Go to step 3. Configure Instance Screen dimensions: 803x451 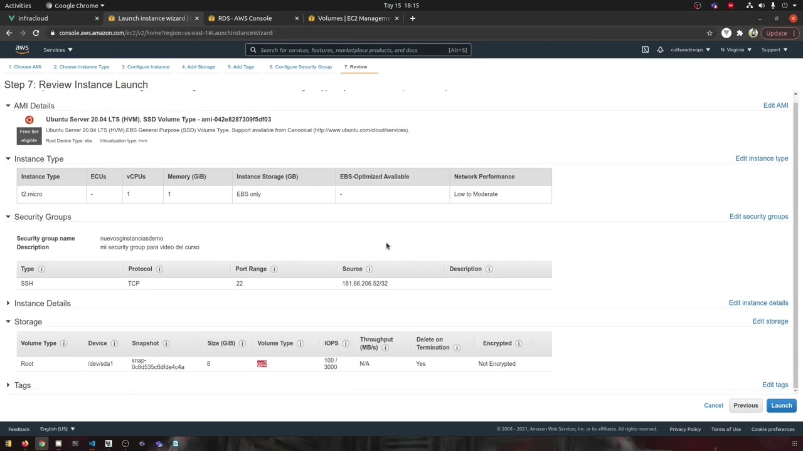146,67
